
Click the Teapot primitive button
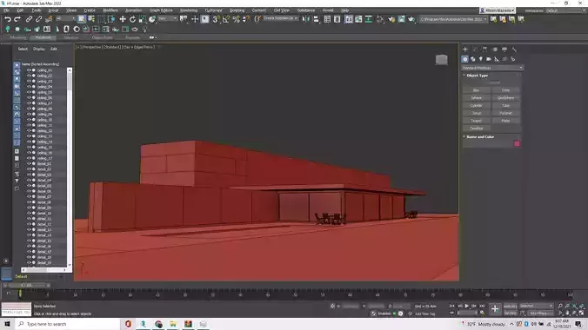click(x=477, y=121)
